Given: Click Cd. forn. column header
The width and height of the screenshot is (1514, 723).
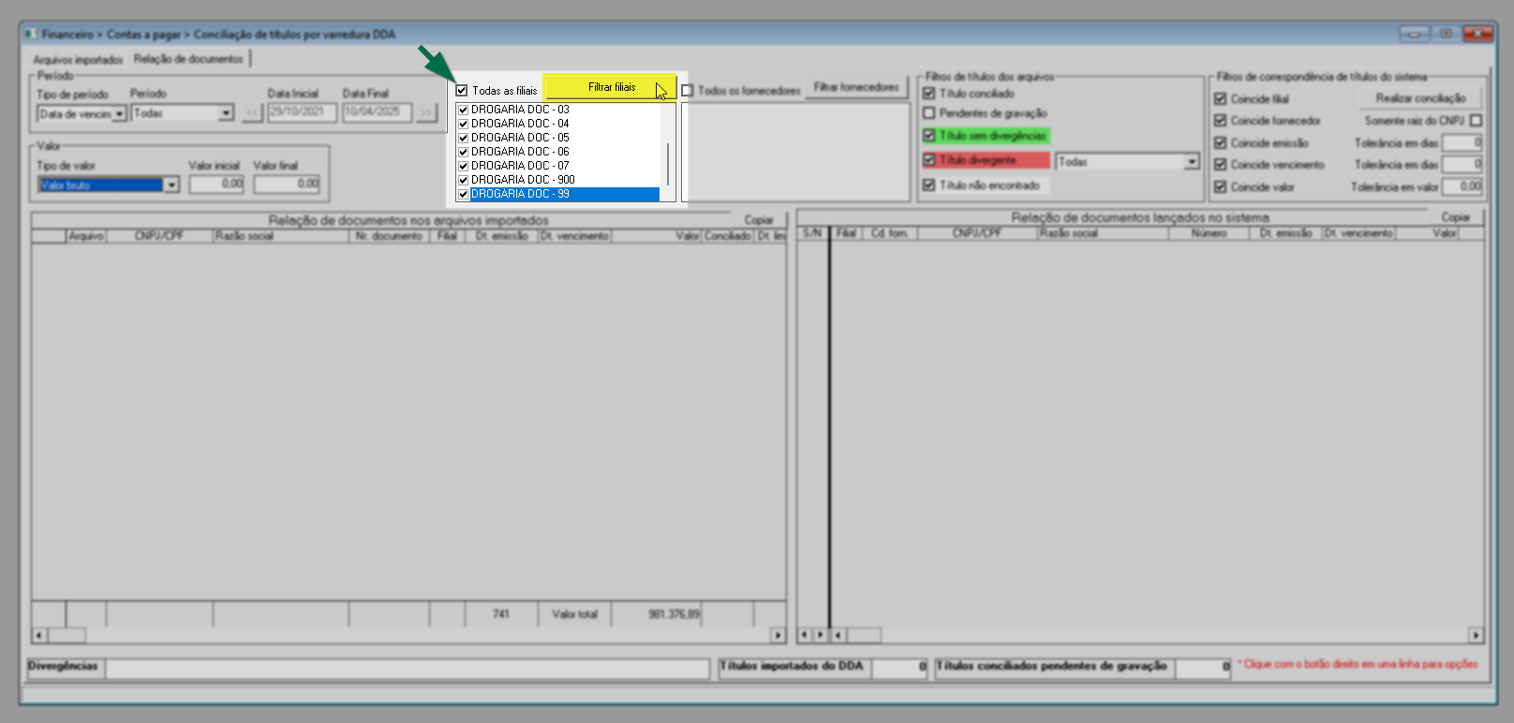Looking at the screenshot, I should click(x=890, y=233).
